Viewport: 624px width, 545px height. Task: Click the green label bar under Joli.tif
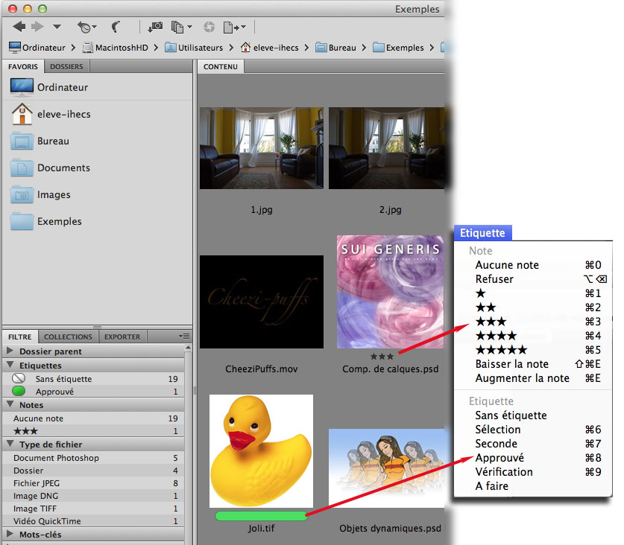click(261, 516)
